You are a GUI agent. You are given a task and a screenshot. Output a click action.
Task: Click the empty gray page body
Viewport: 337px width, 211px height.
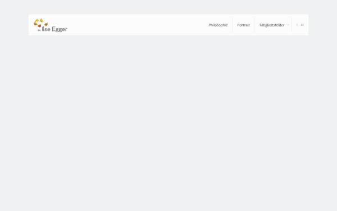point(168,123)
